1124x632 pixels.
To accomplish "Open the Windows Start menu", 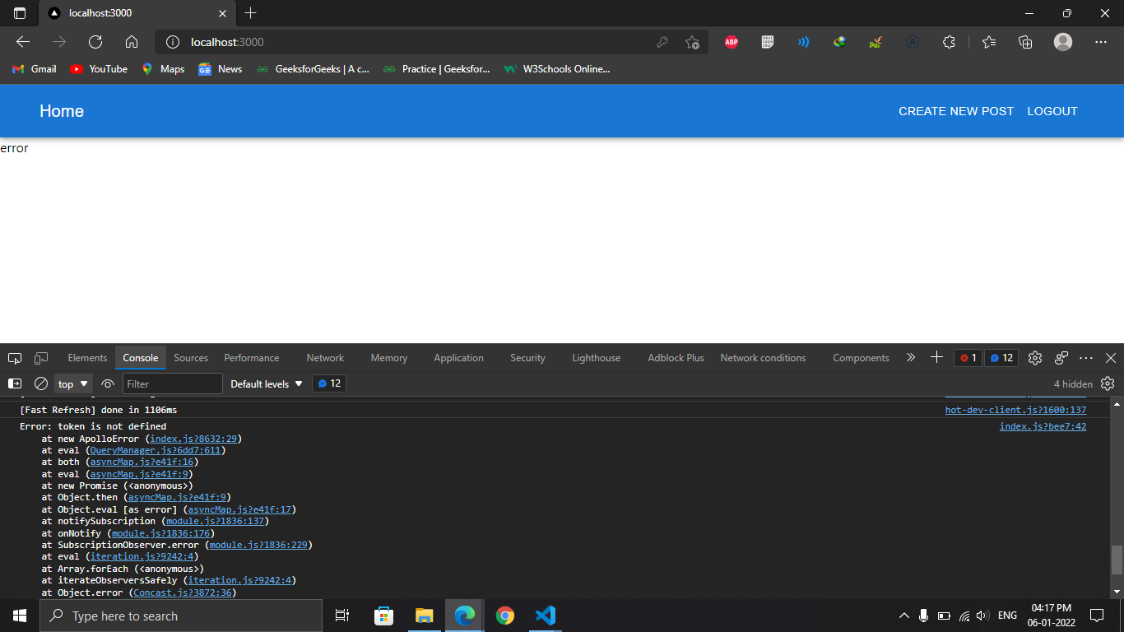I will [20, 616].
